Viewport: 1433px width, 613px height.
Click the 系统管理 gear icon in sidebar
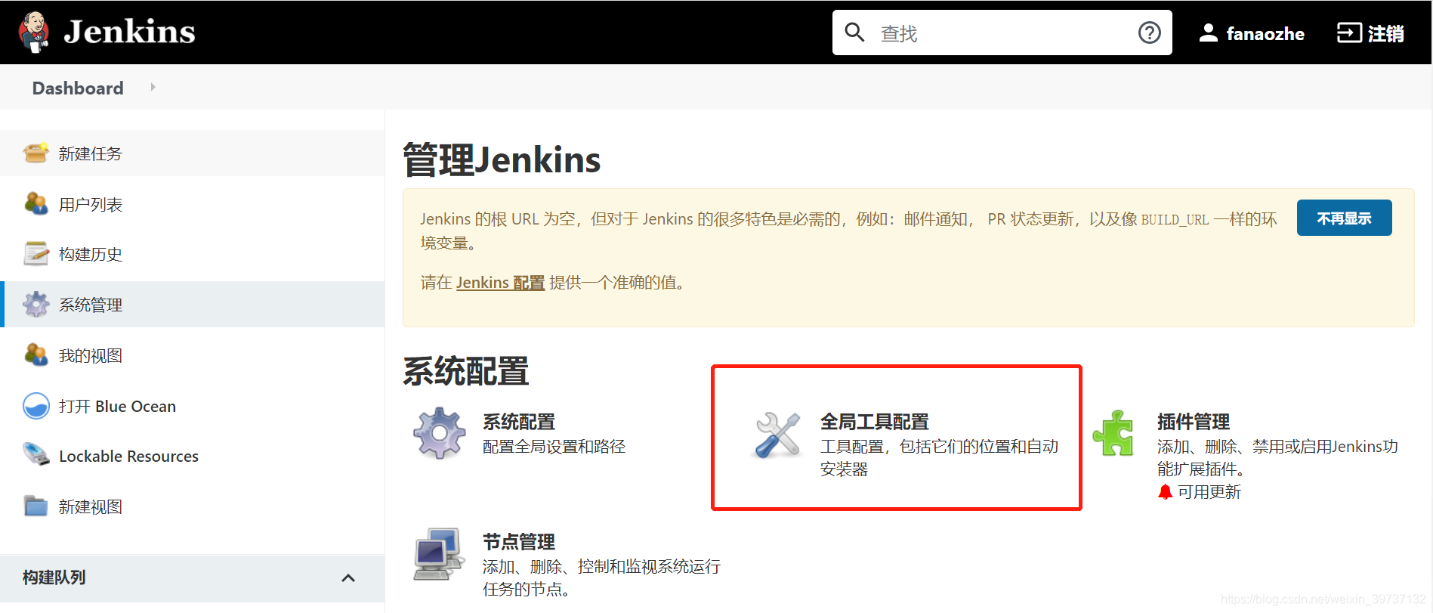[x=36, y=305]
